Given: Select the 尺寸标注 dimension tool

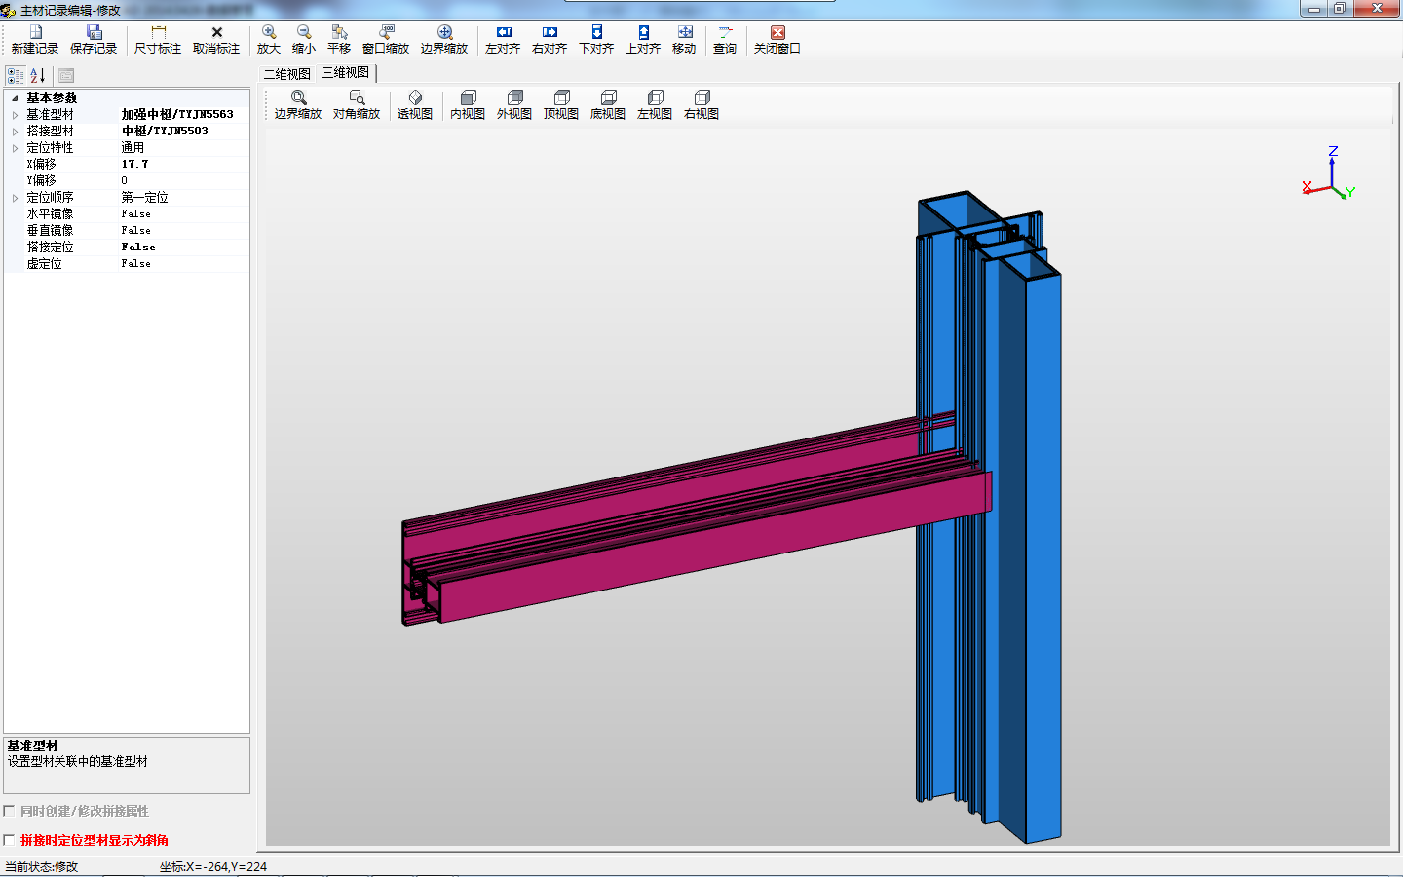Looking at the screenshot, I should pyautogui.click(x=158, y=40).
